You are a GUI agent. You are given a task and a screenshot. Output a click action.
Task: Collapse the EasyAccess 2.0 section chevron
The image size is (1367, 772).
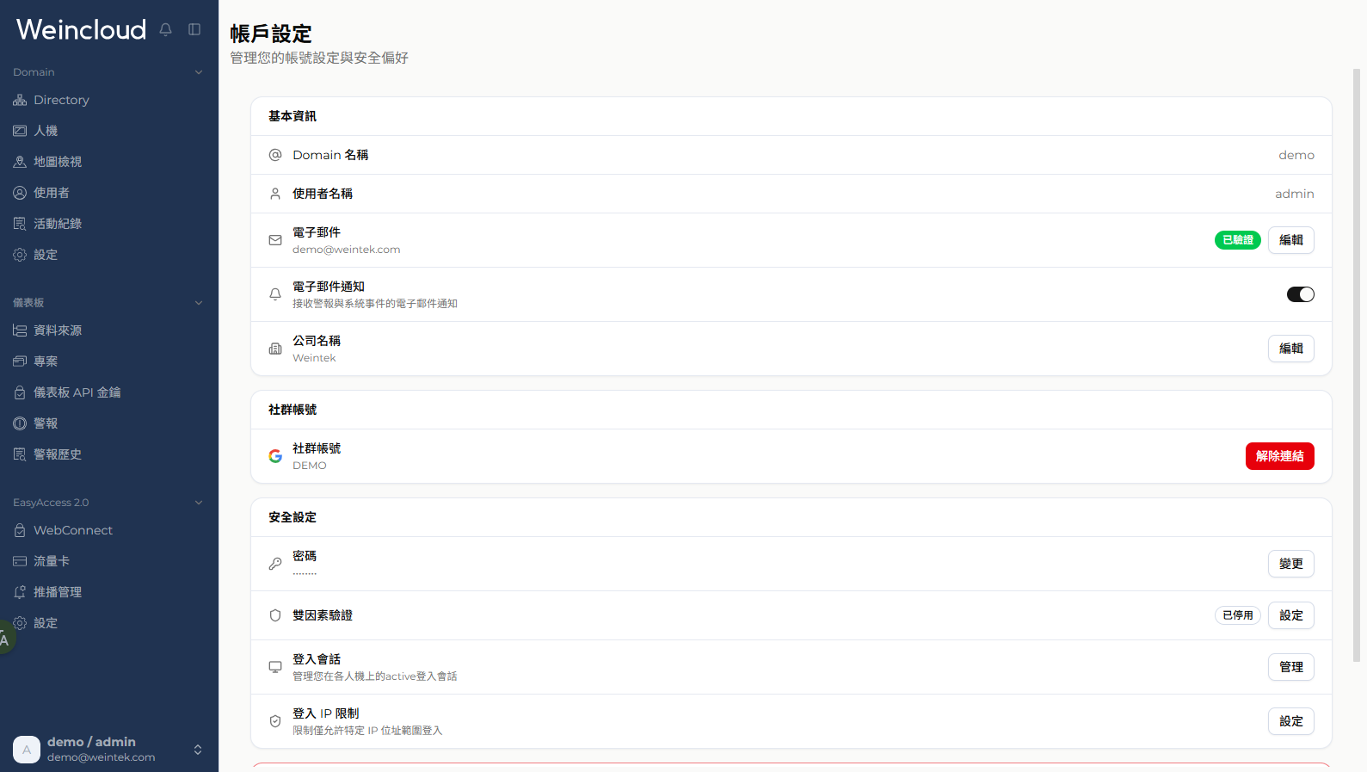199,503
